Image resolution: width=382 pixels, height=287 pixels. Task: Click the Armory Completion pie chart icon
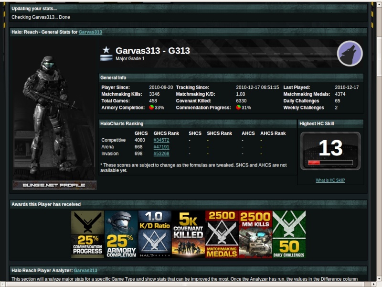(151, 107)
